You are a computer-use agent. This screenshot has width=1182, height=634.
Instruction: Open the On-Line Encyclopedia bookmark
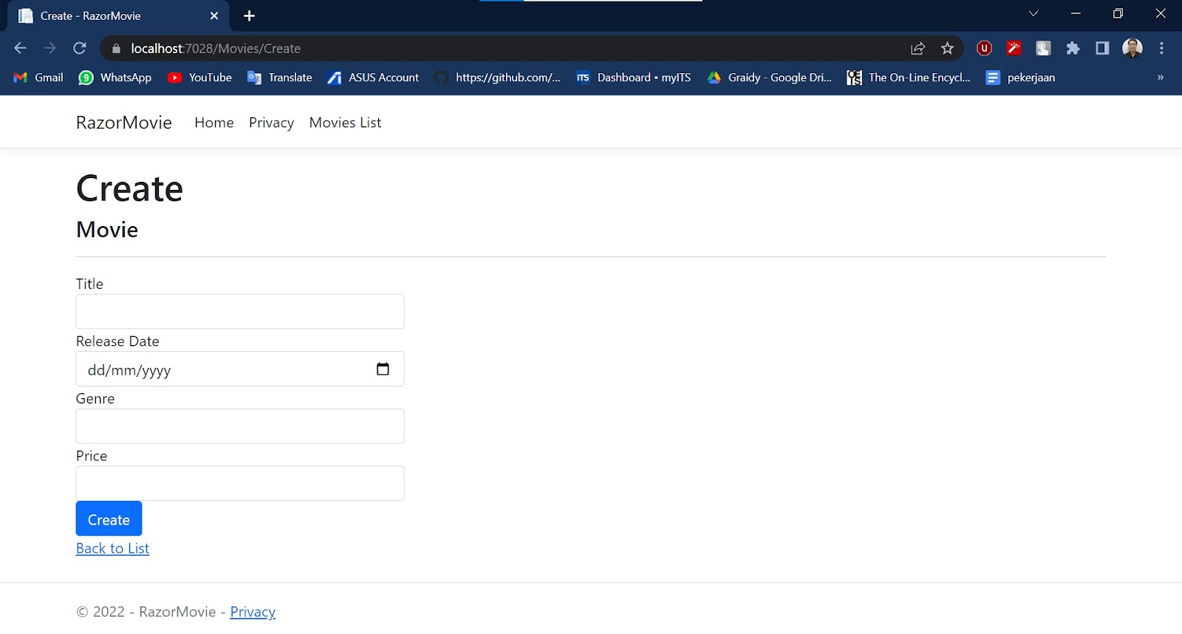pyautogui.click(x=909, y=78)
